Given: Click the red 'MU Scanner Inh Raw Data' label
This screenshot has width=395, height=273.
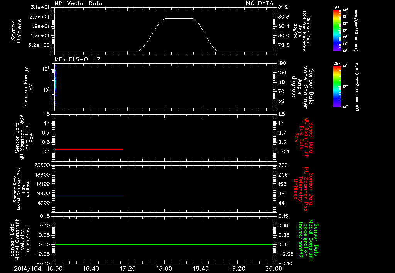Looking at the screenshot, I should pos(304,138).
